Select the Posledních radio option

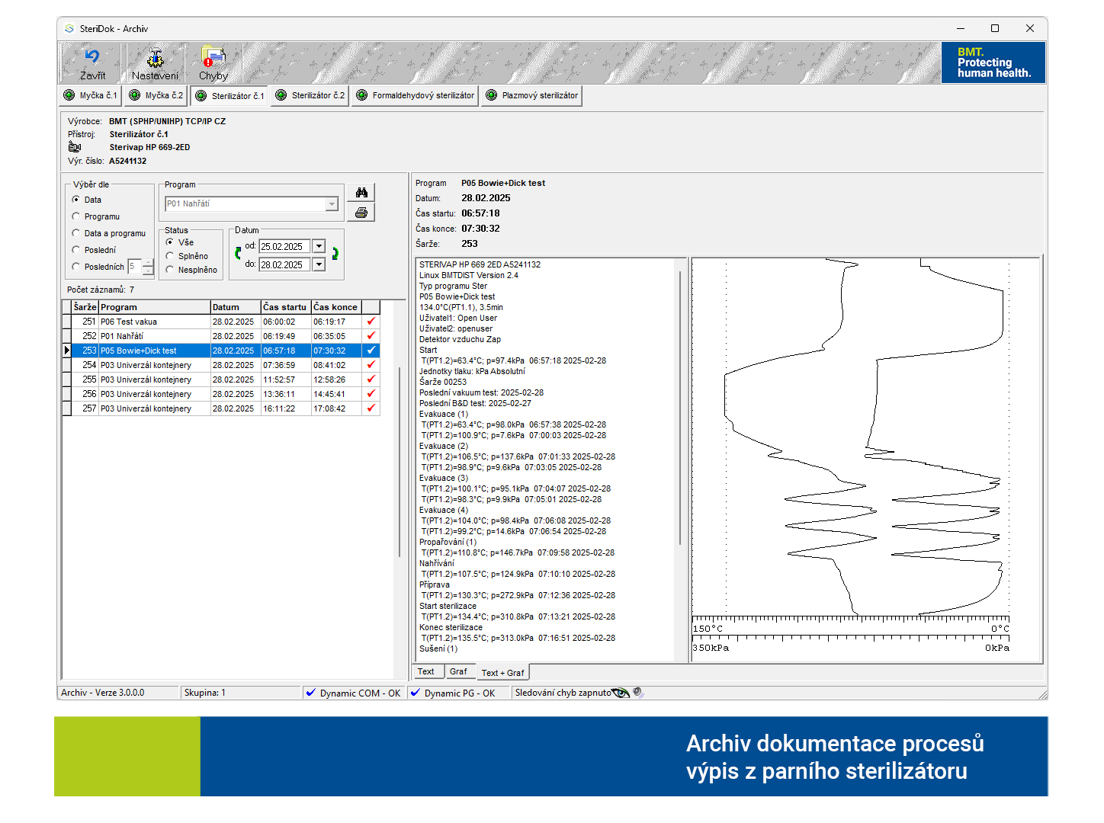point(76,267)
